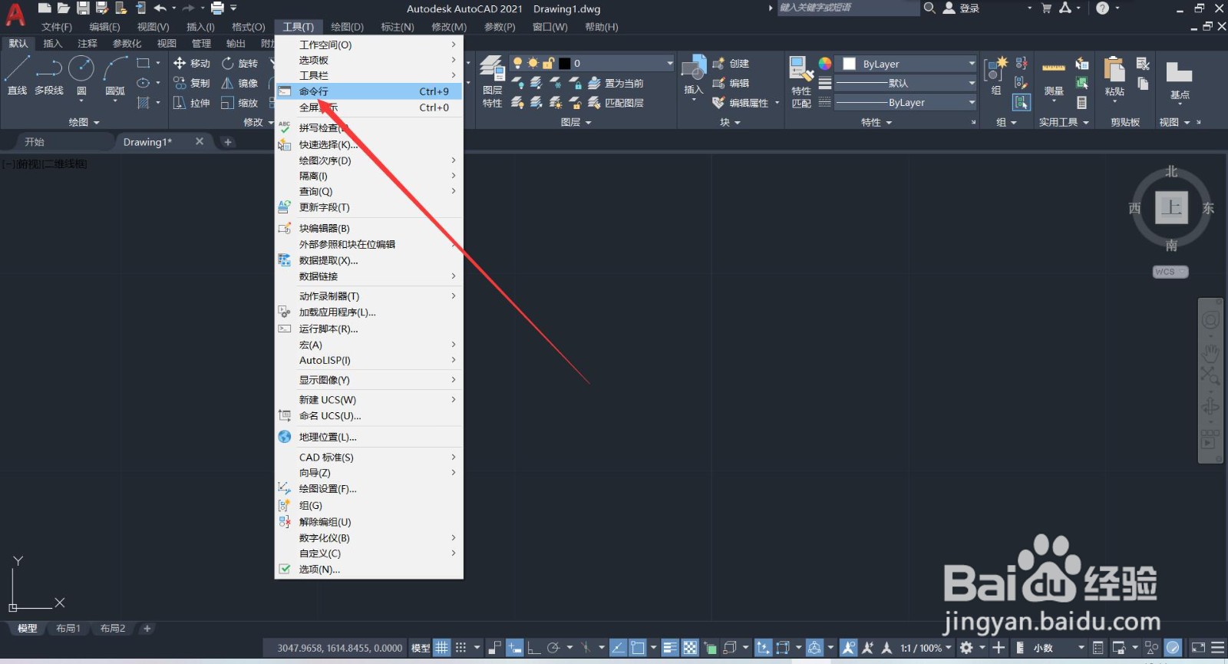
Task: Click the Pan hand navigation icon
Action: (x=1210, y=353)
